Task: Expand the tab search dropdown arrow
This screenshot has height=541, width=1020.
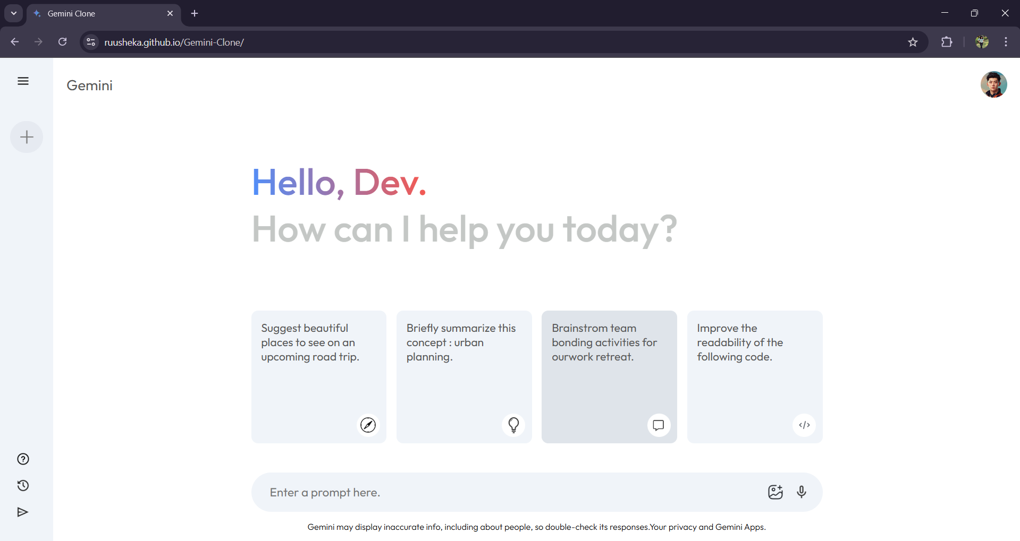Action: [x=14, y=13]
